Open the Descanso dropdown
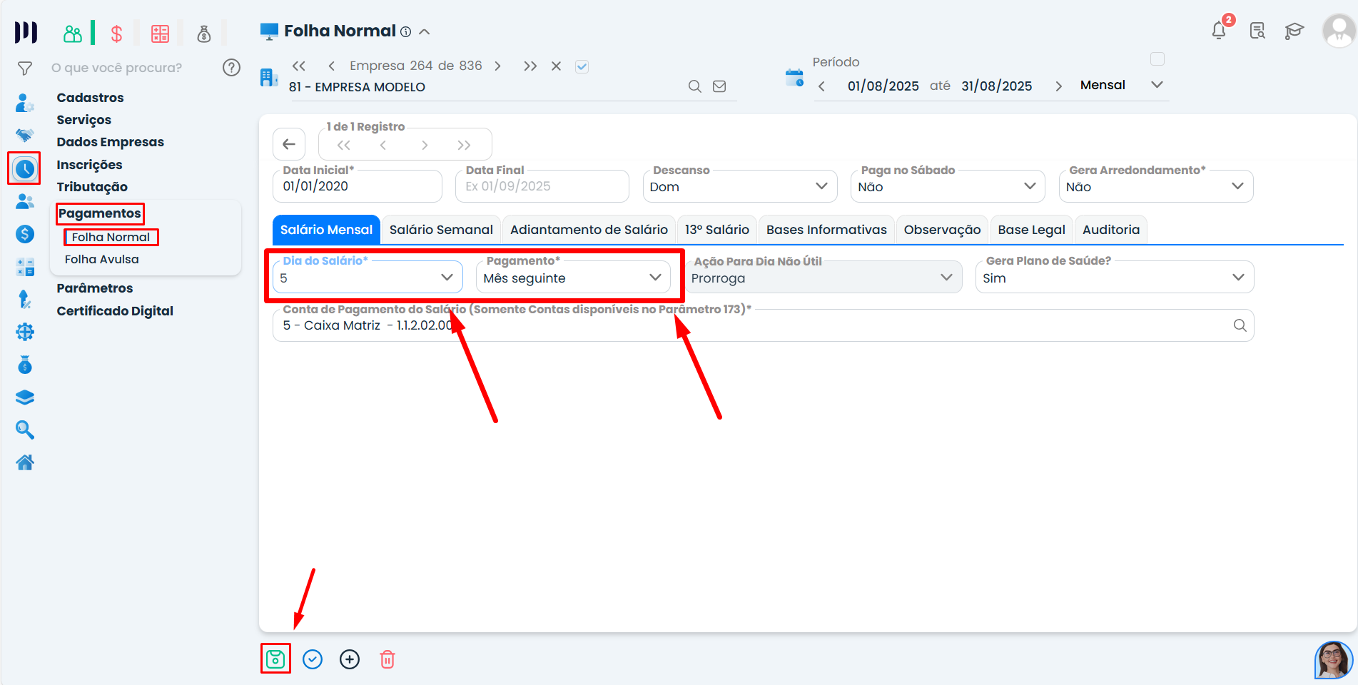 (821, 186)
